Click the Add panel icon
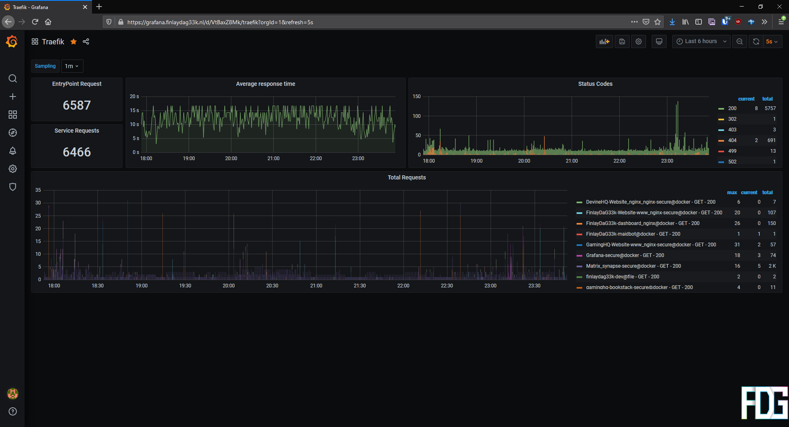789x427 pixels. pyautogui.click(x=604, y=41)
